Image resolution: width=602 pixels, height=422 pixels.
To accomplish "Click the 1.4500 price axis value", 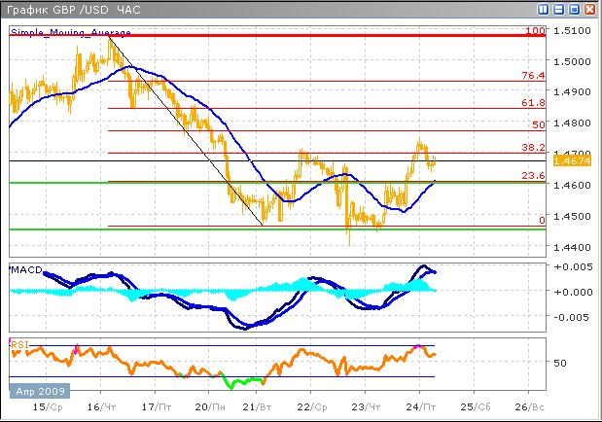I will (572, 216).
